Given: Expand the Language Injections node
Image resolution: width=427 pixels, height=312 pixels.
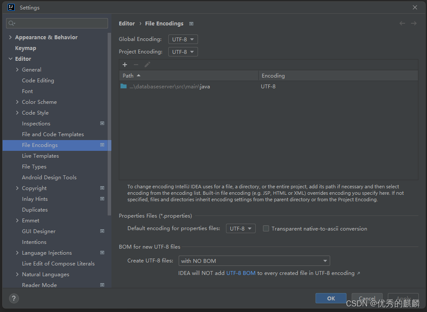Looking at the screenshot, I should [x=17, y=253].
